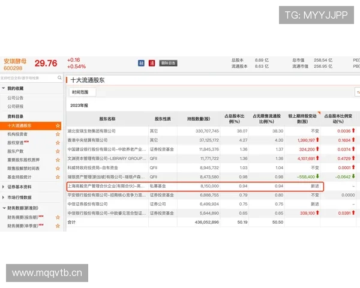Select 重要股东股权质押 menu item
Viewport: 360px width, 288px height.
click(23, 160)
